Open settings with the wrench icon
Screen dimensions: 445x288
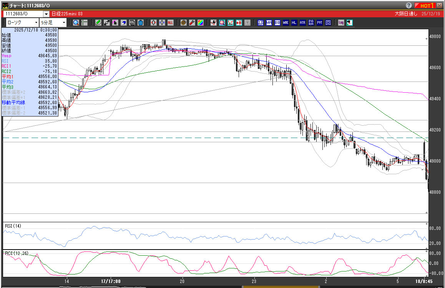192,23
